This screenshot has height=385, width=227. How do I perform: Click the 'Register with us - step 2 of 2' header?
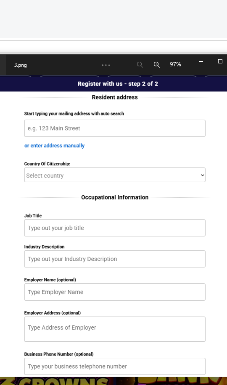[x=118, y=84]
